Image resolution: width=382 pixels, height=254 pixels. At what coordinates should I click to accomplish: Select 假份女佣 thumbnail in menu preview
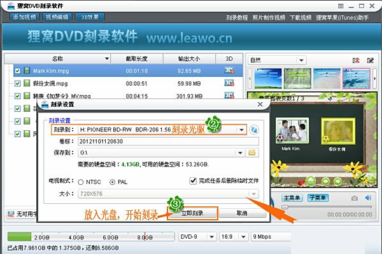click(337, 131)
